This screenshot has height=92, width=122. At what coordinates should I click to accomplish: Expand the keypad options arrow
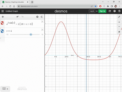pos(7,89)
